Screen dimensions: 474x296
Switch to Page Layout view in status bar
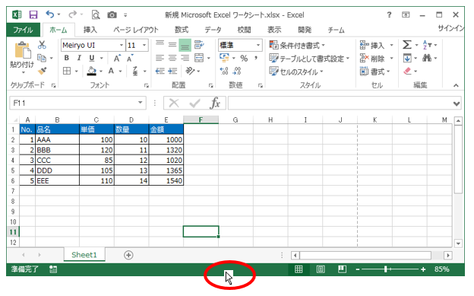click(321, 269)
